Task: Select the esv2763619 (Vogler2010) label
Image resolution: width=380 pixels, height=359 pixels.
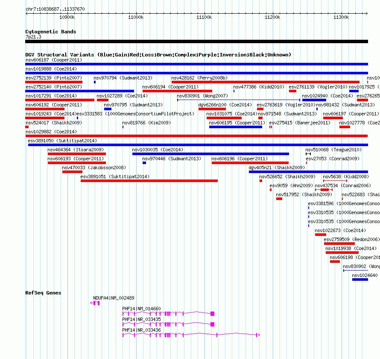Action: click(286, 105)
